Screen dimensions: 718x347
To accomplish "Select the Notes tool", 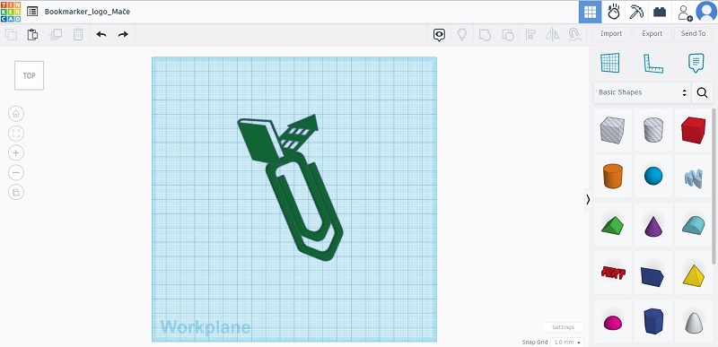I will coord(696,63).
